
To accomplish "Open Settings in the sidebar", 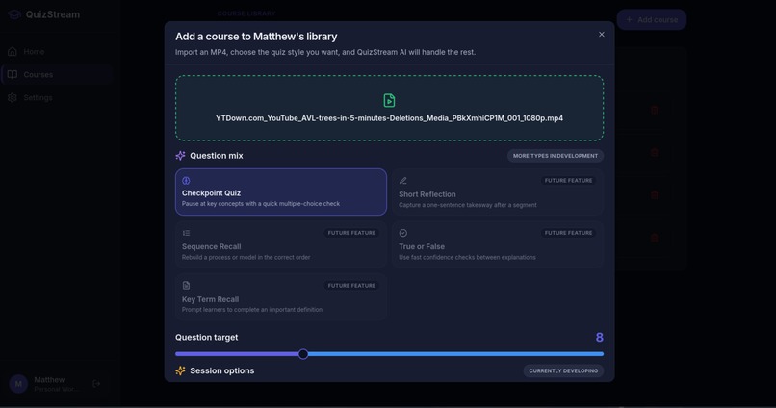I will 57,98.
